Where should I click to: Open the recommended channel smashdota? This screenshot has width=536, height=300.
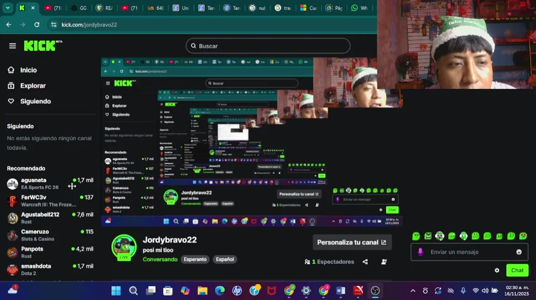click(x=50, y=269)
